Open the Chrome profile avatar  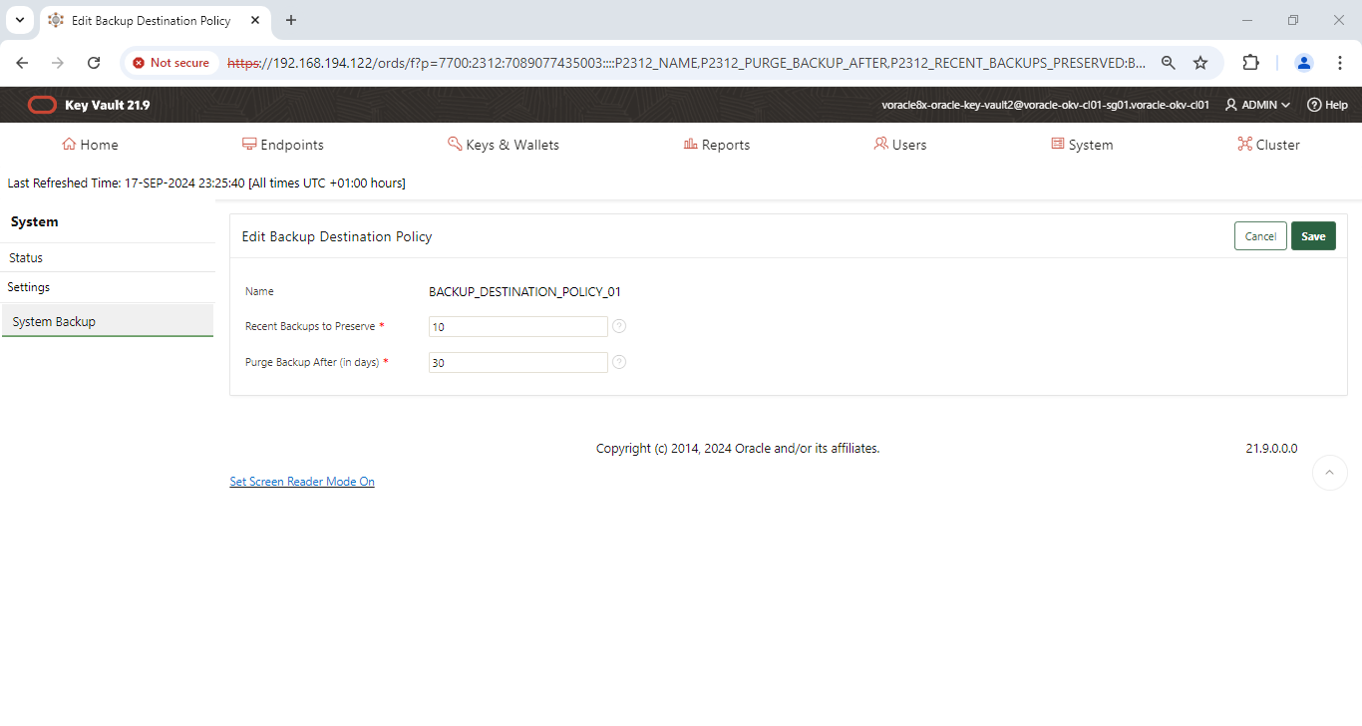tap(1303, 63)
